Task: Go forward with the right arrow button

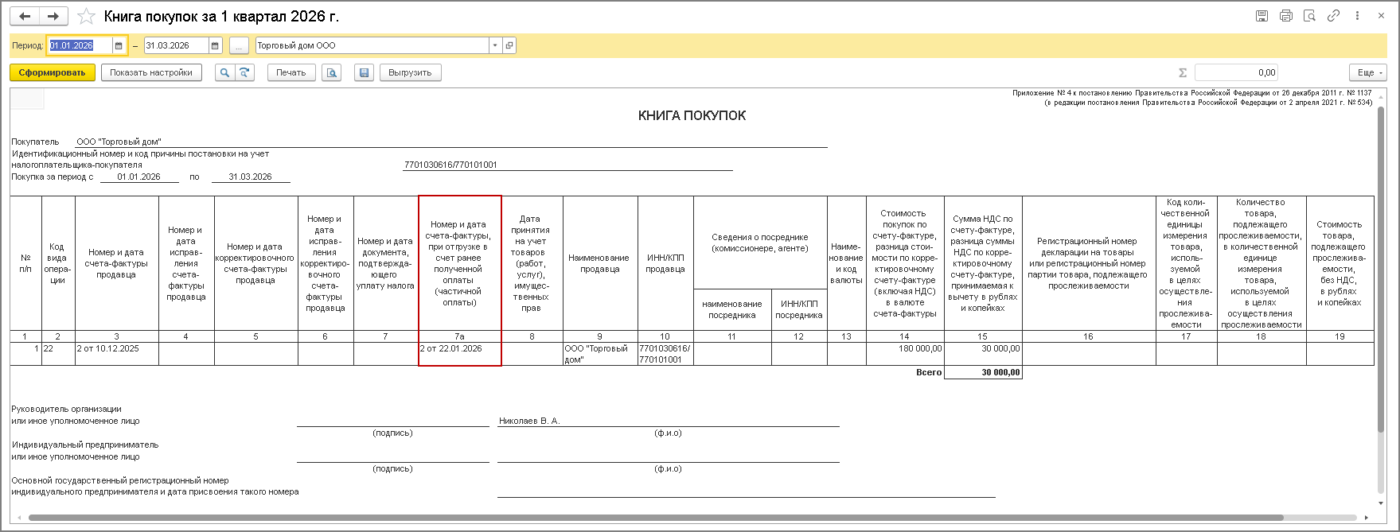Action: pyautogui.click(x=53, y=16)
